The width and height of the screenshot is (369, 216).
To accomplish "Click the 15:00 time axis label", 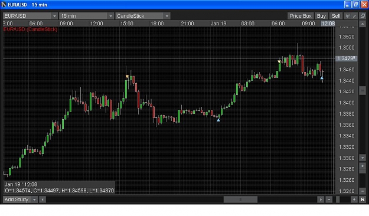I will (127, 23).
